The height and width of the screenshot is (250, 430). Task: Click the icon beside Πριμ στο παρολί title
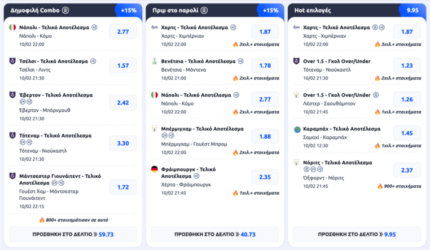[204, 10]
